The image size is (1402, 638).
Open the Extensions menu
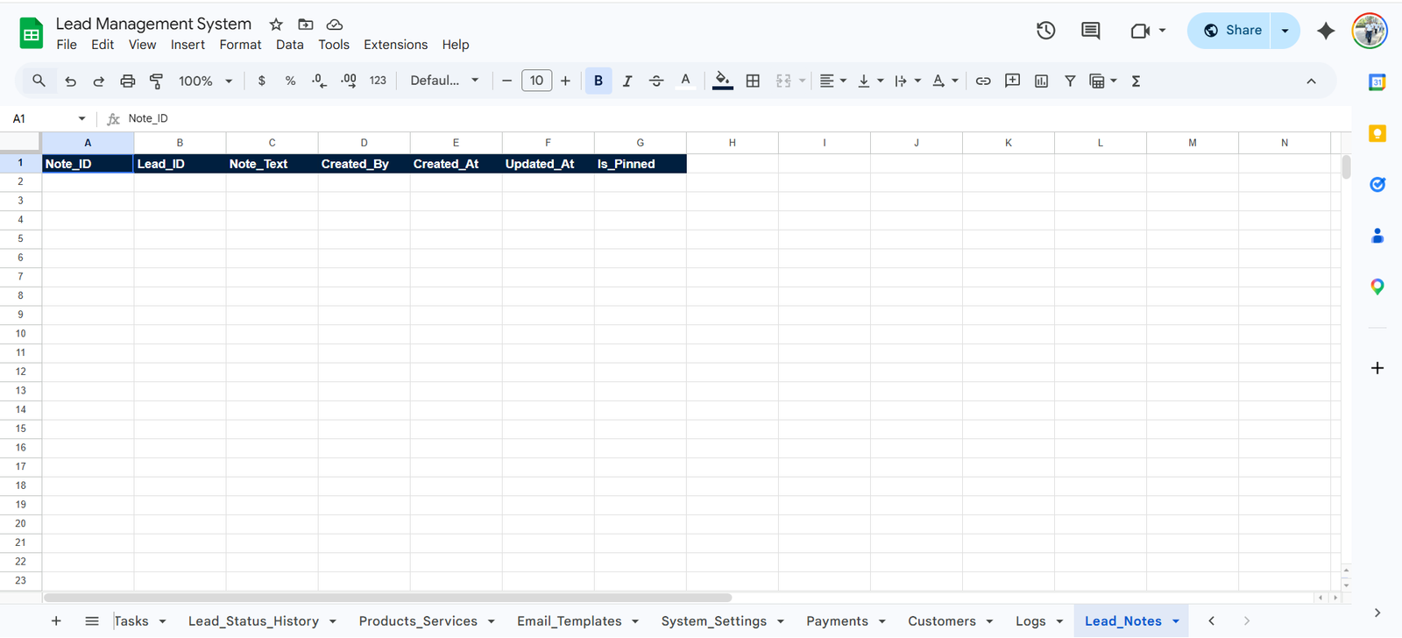395,45
